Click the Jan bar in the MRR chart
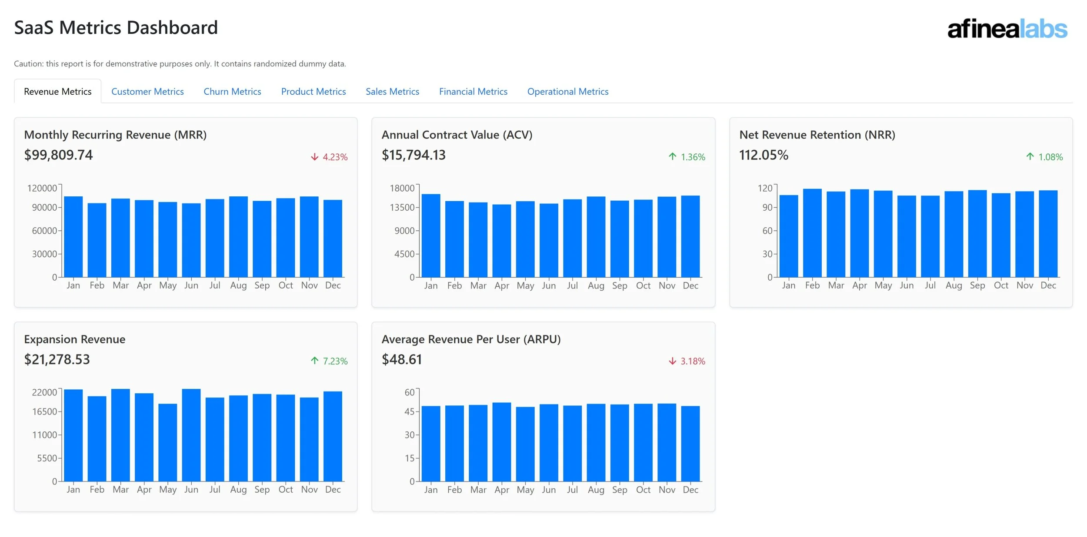Screen dimensions: 1087x537 point(73,237)
